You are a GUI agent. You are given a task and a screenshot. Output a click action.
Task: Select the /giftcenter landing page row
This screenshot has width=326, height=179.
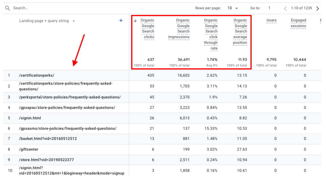[29, 149]
